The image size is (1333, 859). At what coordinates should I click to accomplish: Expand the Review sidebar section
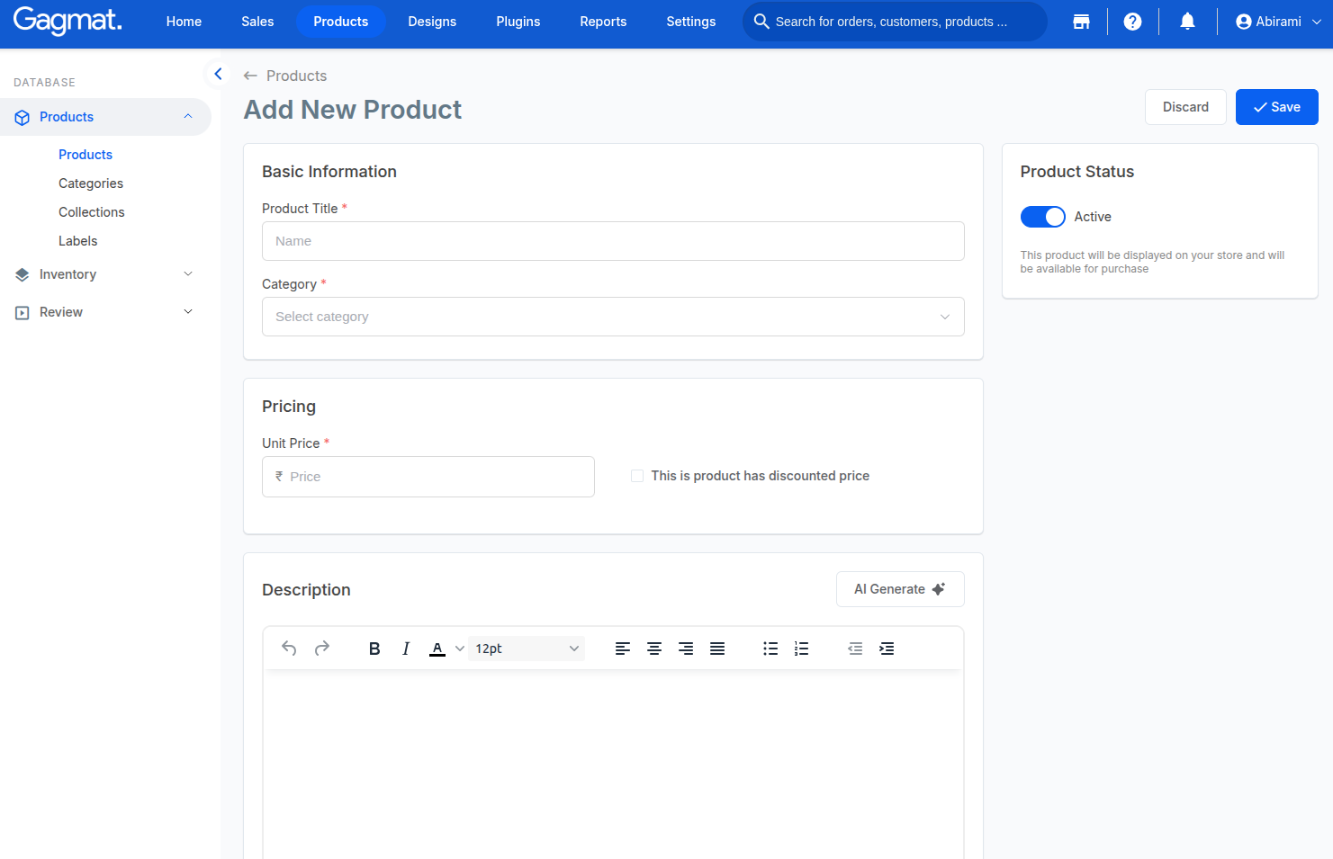pyautogui.click(x=105, y=312)
